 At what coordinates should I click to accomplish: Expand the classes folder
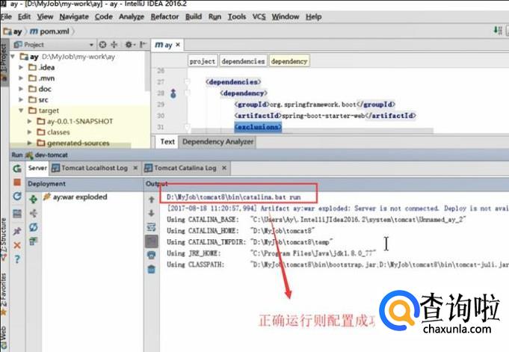click(30, 132)
